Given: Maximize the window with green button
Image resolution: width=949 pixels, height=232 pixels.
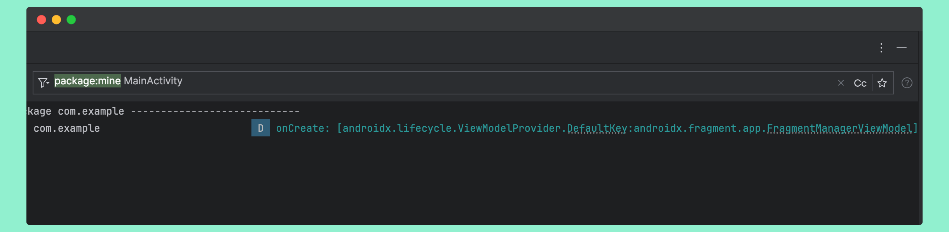Looking at the screenshot, I should [71, 19].
